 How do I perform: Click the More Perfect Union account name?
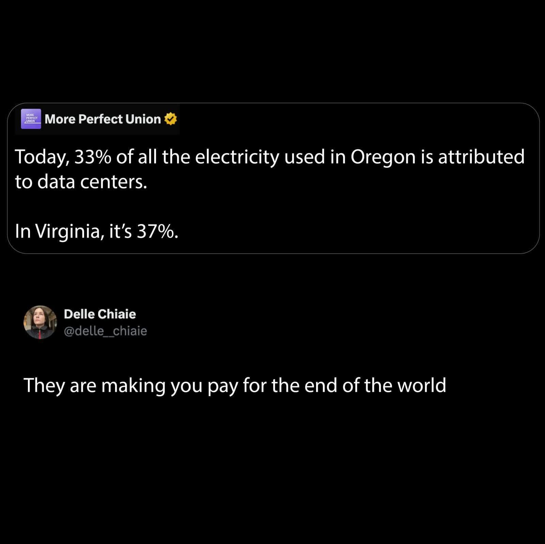click(x=103, y=119)
